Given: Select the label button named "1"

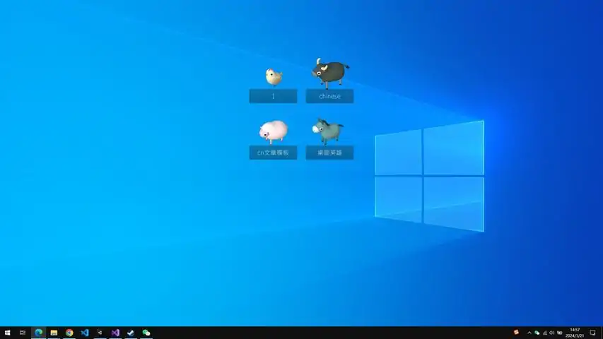Looking at the screenshot, I should [x=273, y=96].
